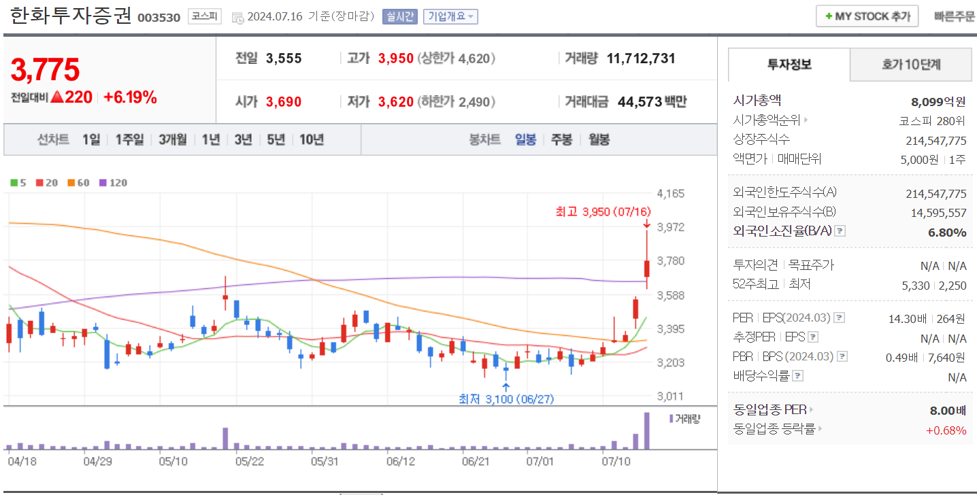Open the PER EPS(2024.03) help icon

tap(840, 318)
